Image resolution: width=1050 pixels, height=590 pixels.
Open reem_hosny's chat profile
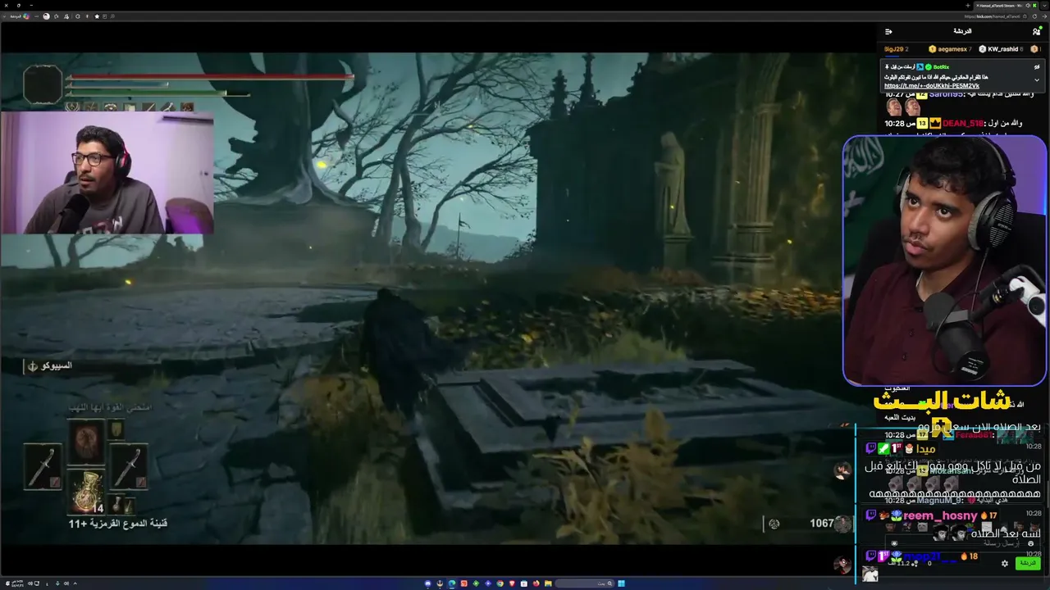pyautogui.click(x=940, y=515)
